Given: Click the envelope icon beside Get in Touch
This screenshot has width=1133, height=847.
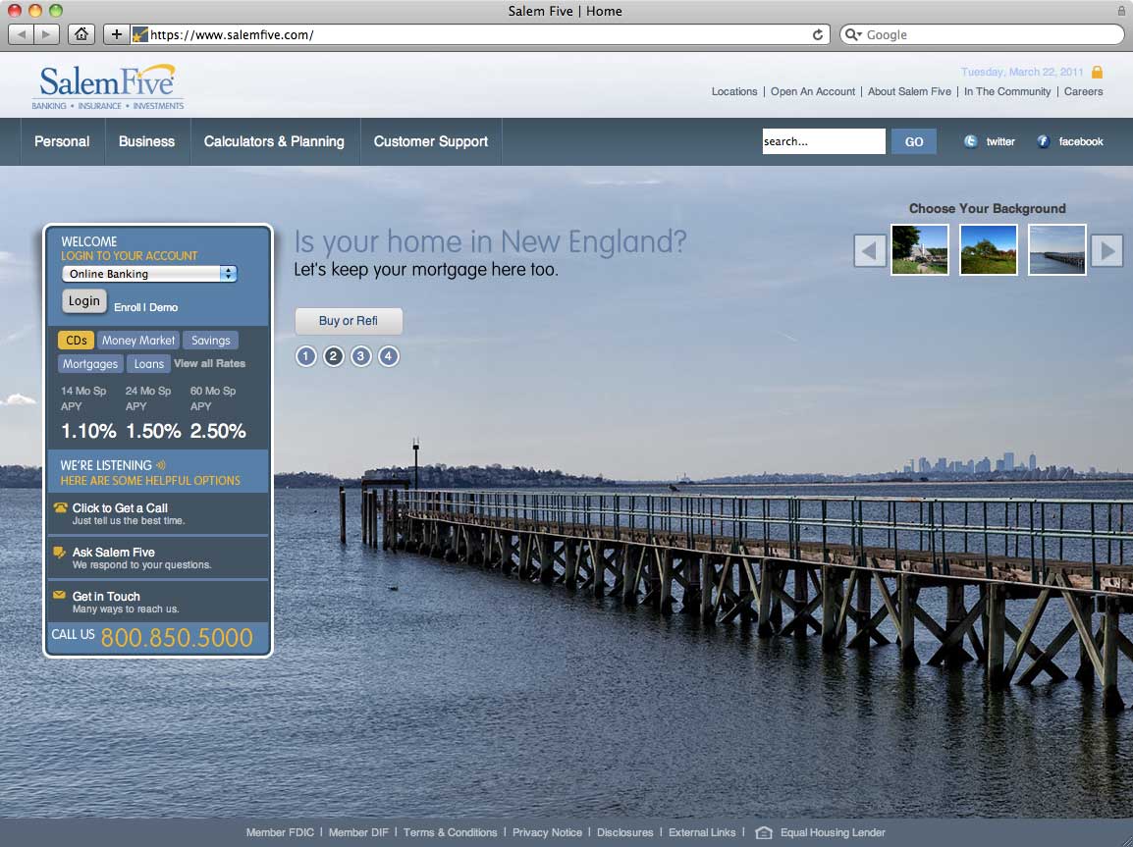Looking at the screenshot, I should (x=59, y=595).
